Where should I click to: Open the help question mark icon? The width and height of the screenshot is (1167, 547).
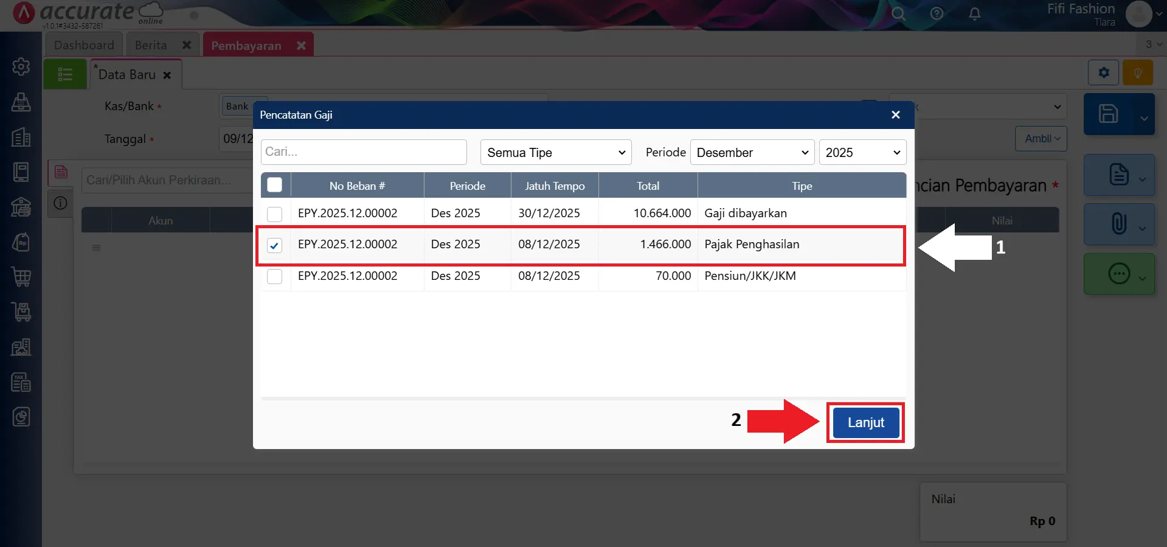point(937,14)
